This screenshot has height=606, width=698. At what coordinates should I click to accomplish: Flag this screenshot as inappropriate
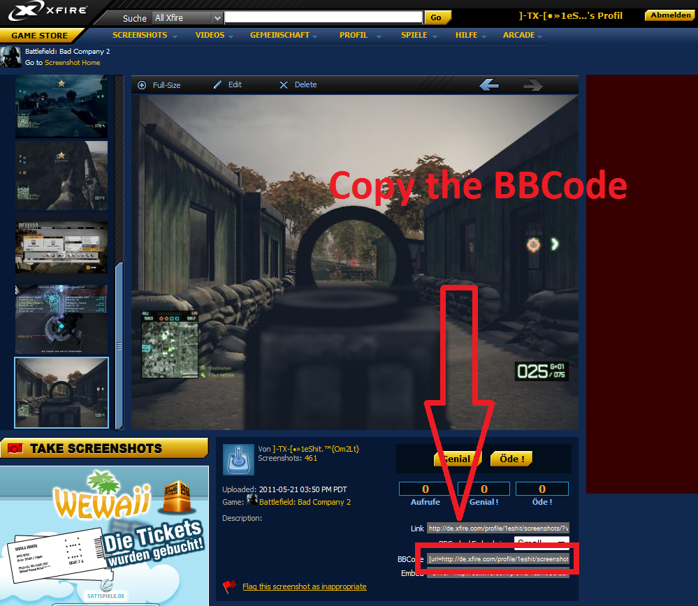pyautogui.click(x=305, y=586)
